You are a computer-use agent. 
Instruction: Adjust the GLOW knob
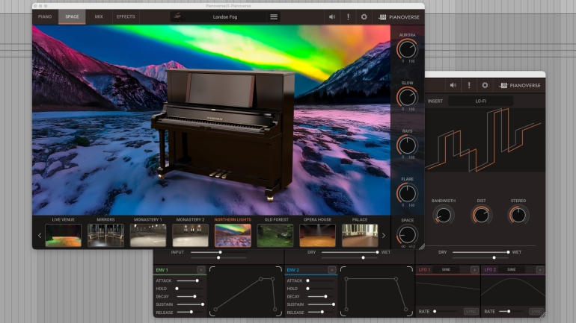click(x=407, y=97)
